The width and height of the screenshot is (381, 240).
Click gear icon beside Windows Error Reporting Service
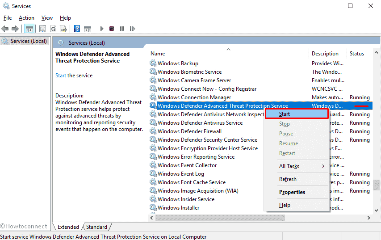click(153, 157)
